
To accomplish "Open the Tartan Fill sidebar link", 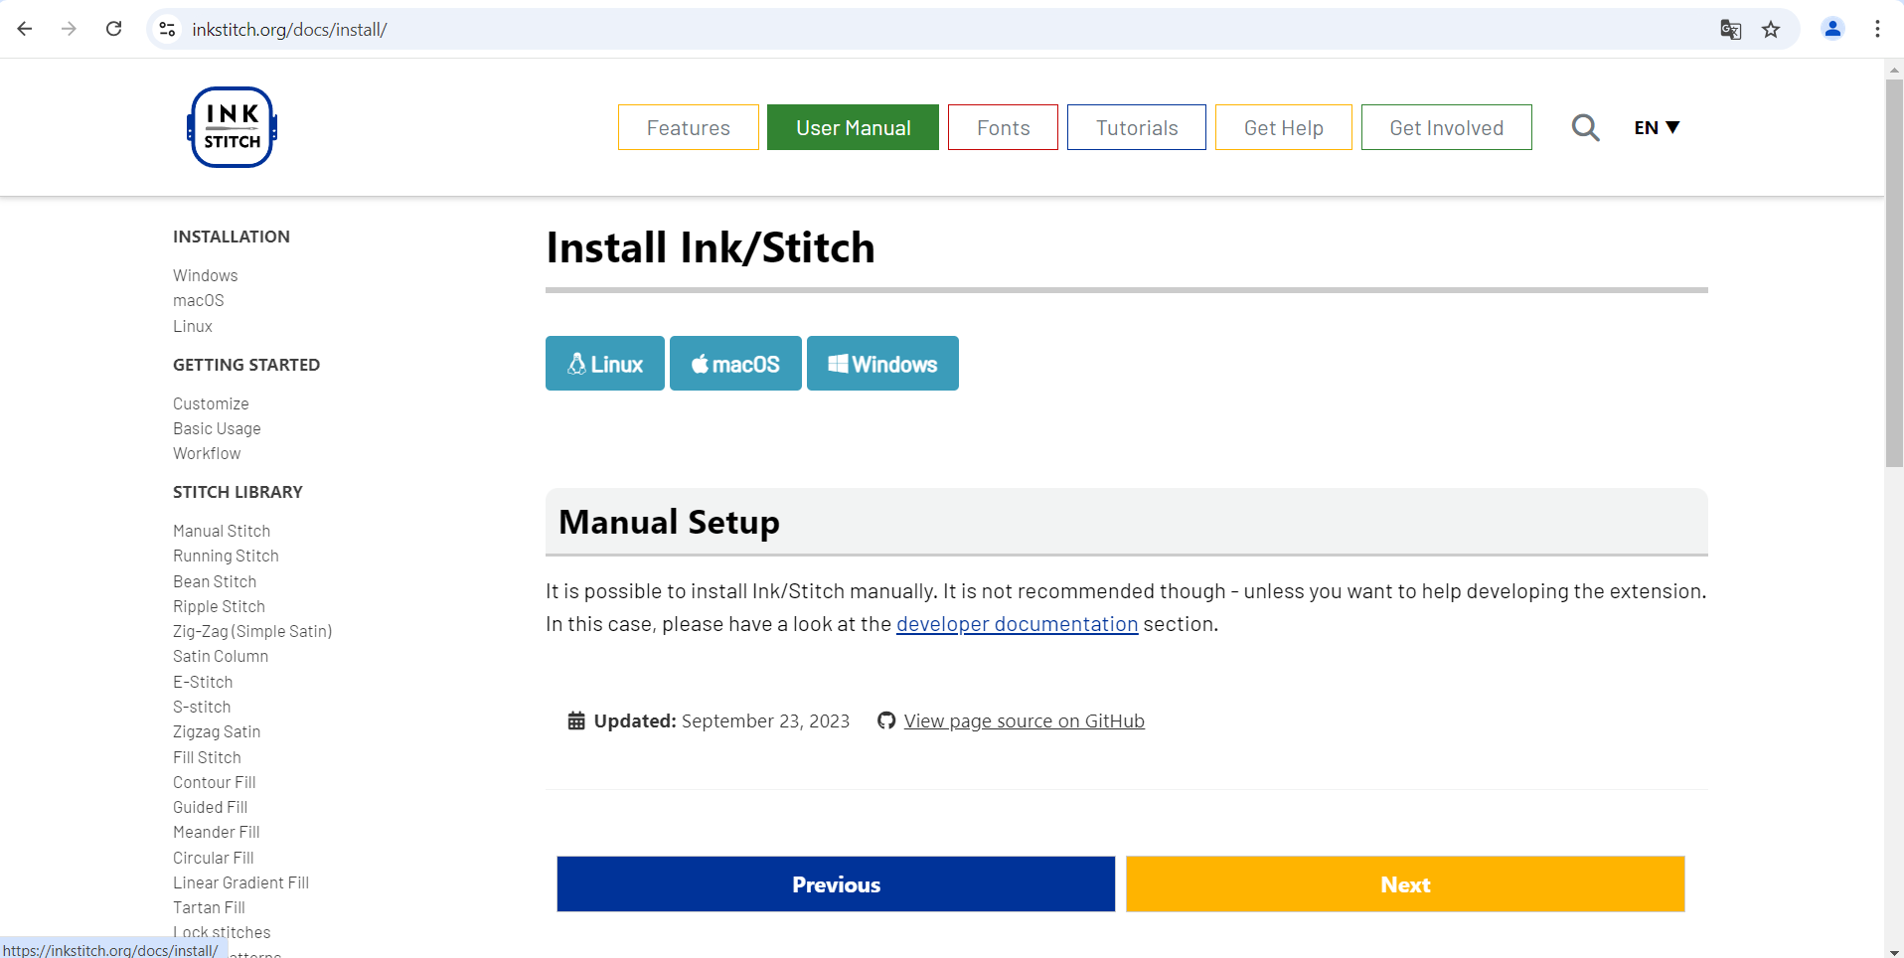I will coord(209,907).
